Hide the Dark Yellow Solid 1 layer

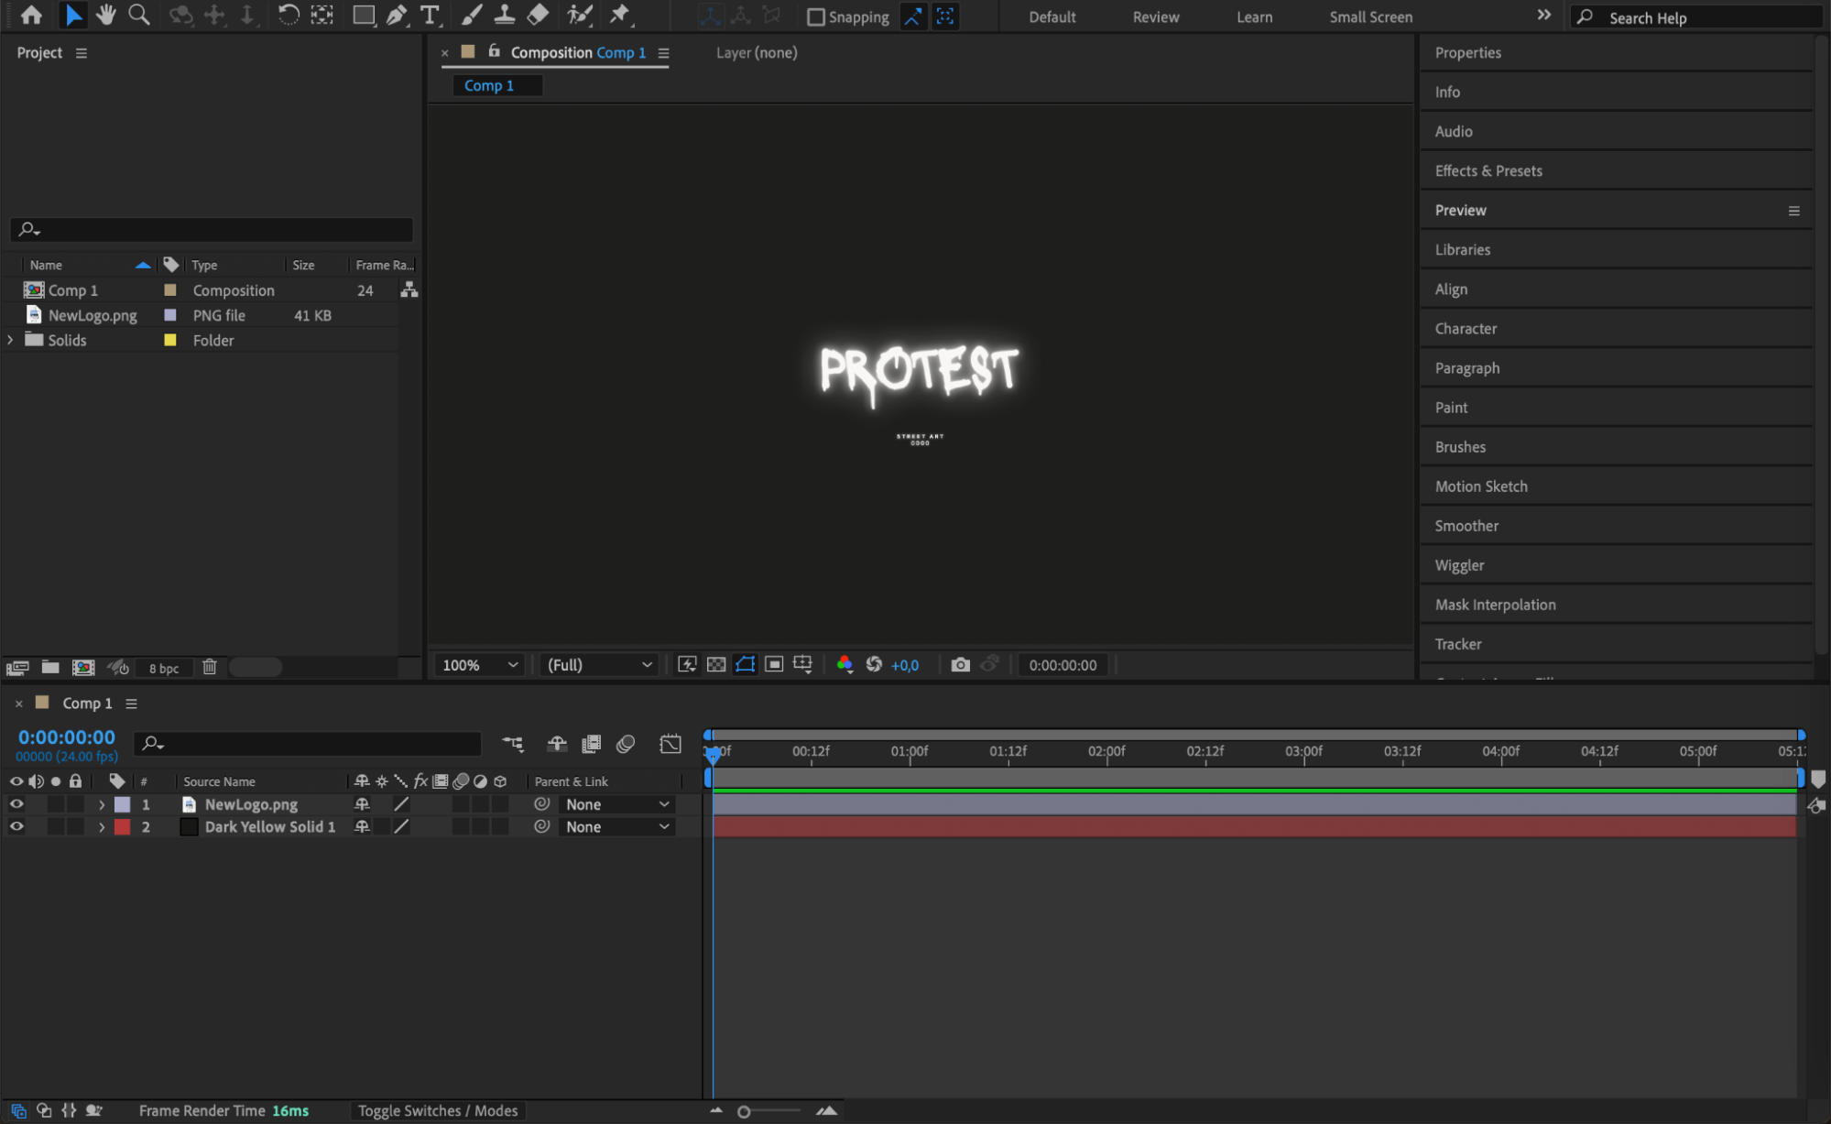[16, 826]
